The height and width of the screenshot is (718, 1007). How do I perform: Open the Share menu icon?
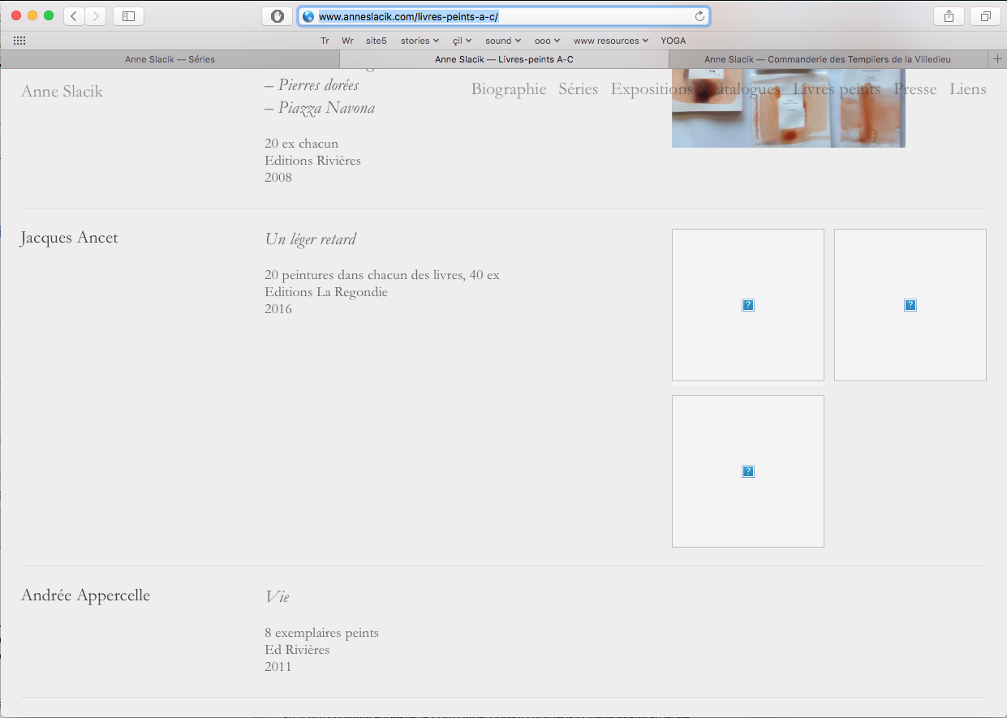[x=949, y=16]
